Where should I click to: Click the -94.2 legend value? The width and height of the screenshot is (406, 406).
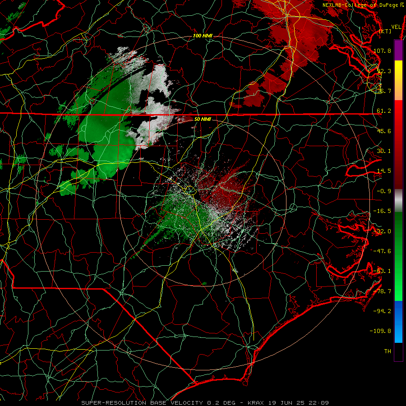click(382, 311)
